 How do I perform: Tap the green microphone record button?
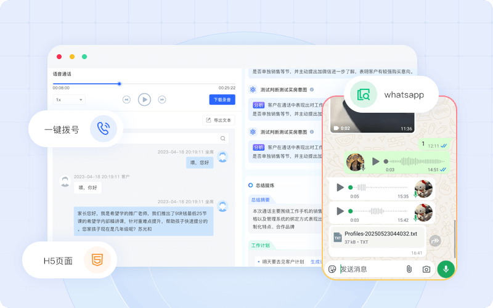pyautogui.click(x=446, y=269)
